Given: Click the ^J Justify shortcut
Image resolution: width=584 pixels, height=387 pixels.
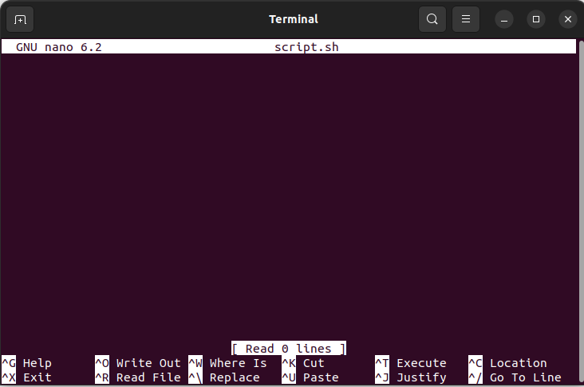Looking at the screenshot, I should 410,377.
